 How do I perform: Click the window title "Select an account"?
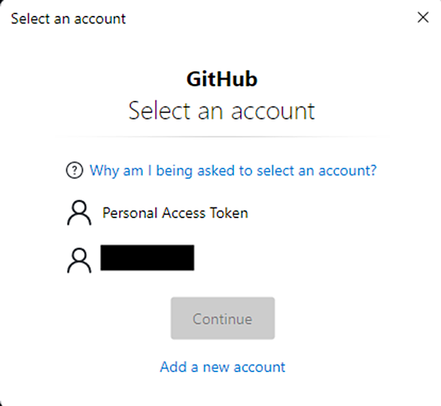[68, 19]
